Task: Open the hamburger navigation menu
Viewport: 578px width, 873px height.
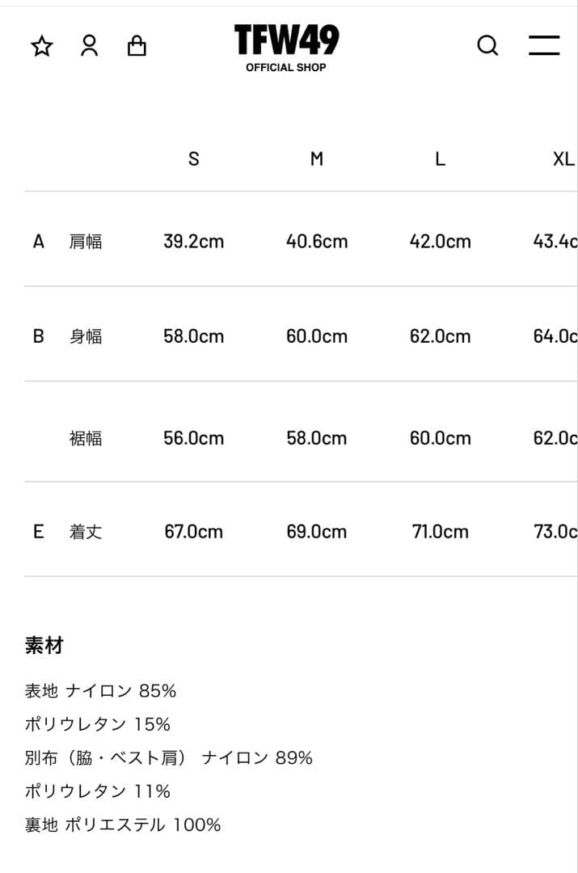Action: [x=543, y=46]
